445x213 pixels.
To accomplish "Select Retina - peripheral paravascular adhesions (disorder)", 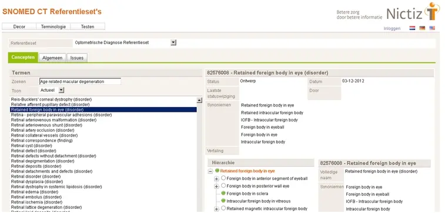I will pyautogui.click(x=61, y=115).
